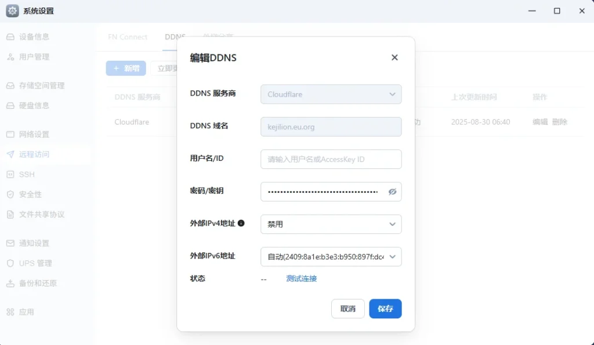Viewport: 594px width, 345px height.
Task: Open 硬盘信息 in the sidebar
Action: click(x=34, y=105)
